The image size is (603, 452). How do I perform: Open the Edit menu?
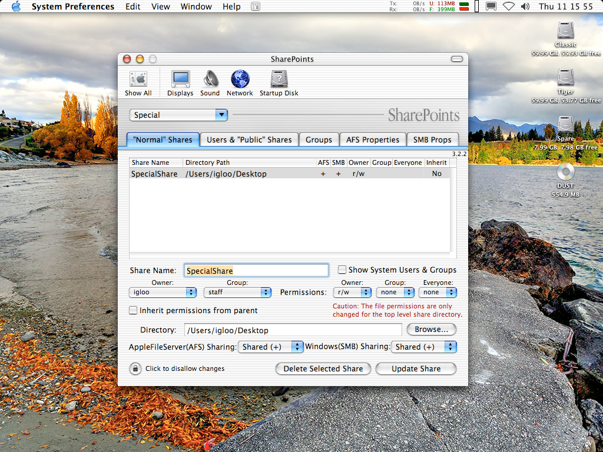132,6
